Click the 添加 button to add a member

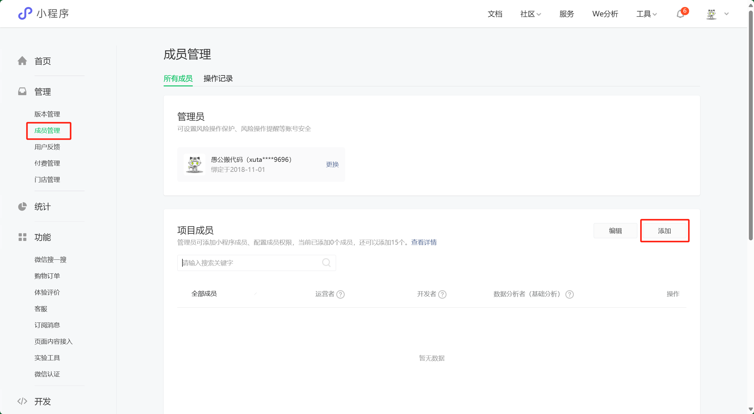pyautogui.click(x=664, y=230)
